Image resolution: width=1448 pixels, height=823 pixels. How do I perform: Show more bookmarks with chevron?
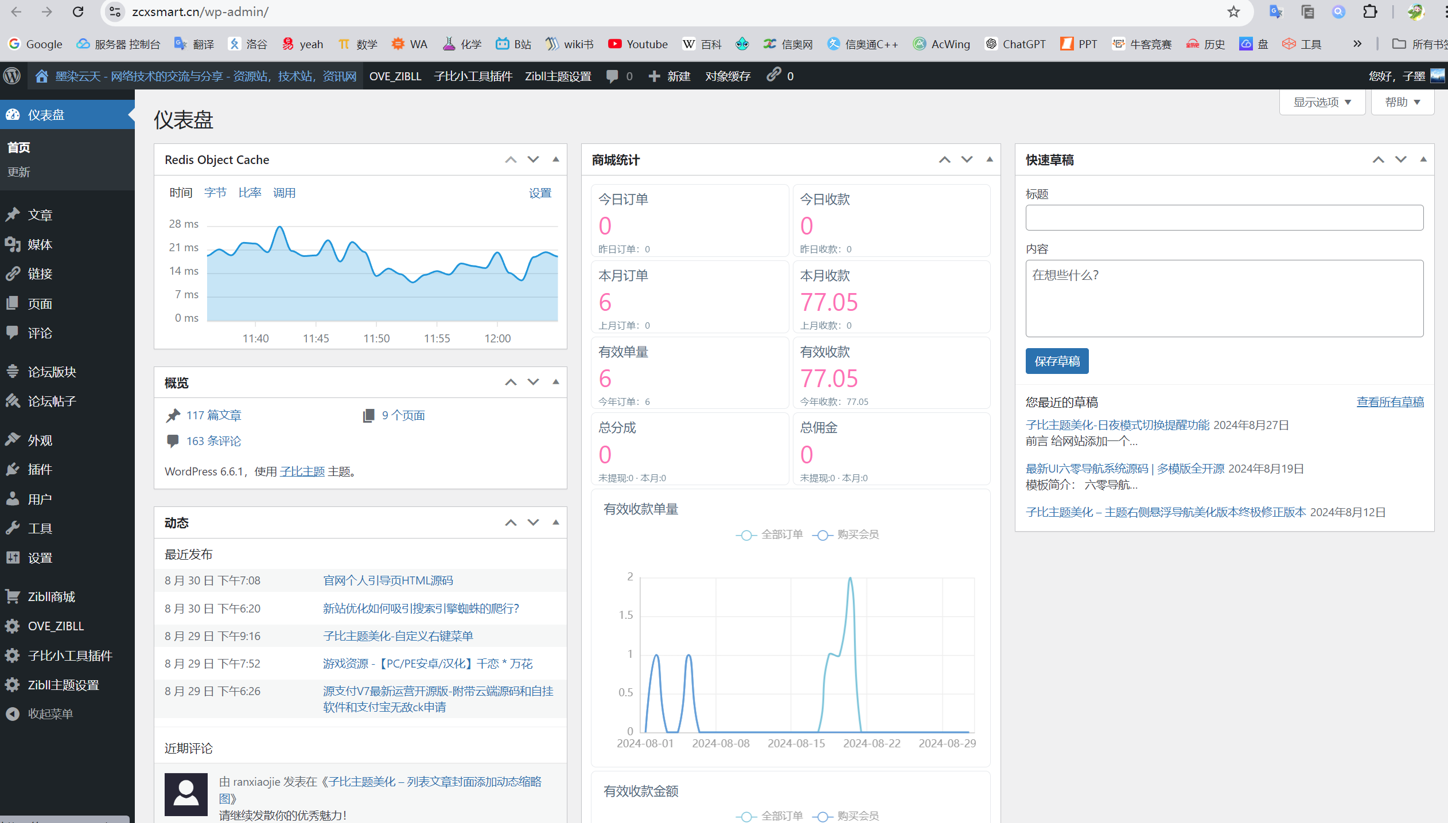1357,44
